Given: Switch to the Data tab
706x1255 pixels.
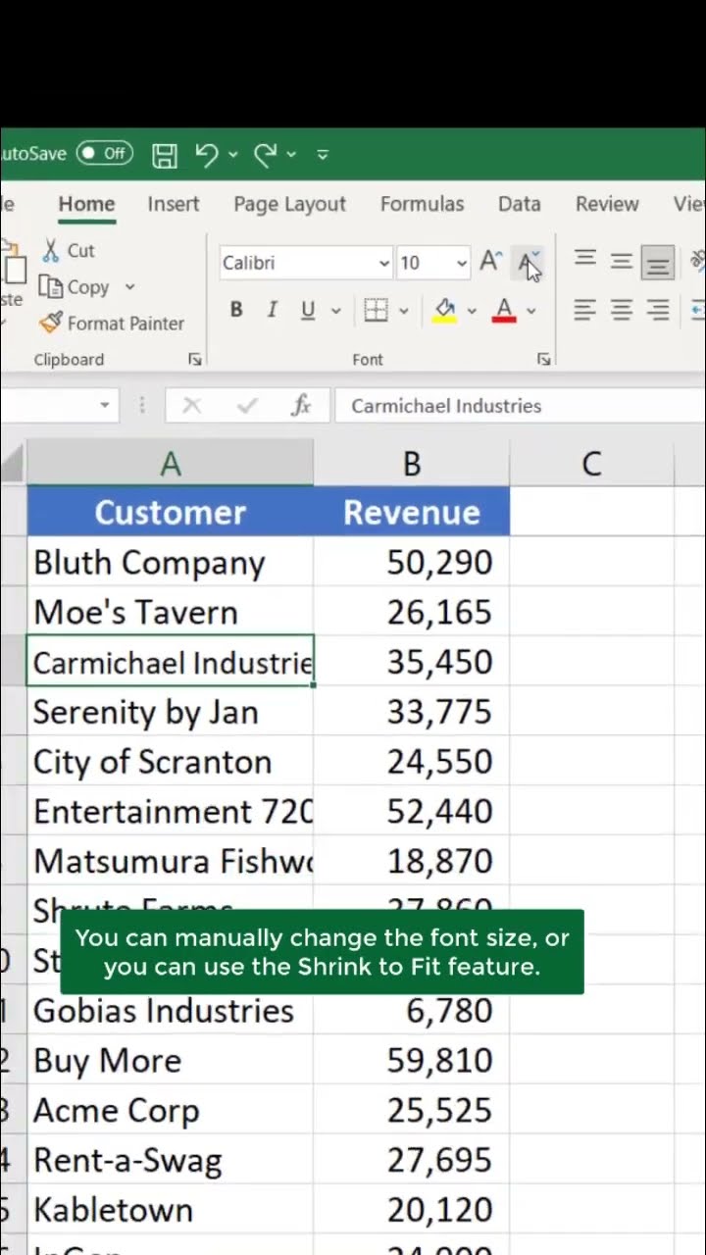Looking at the screenshot, I should (x=519, y=204).
